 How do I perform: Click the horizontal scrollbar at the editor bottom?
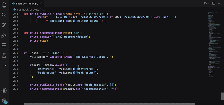109,104
